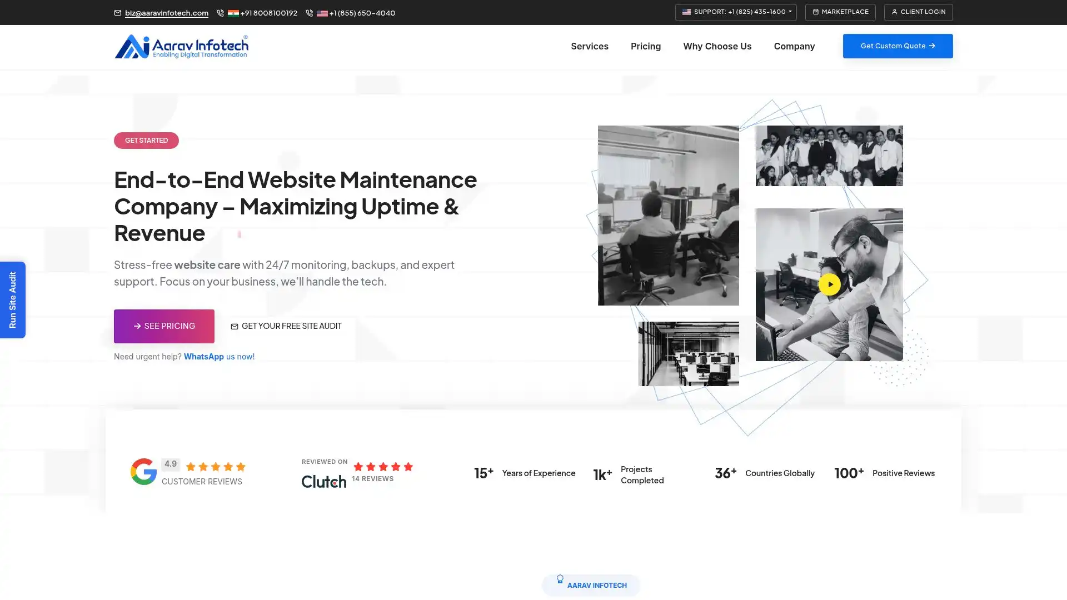This screenshot has height=600, width=1067.
Task: Go to Pricing navigation item
Action: pos(645,47)
